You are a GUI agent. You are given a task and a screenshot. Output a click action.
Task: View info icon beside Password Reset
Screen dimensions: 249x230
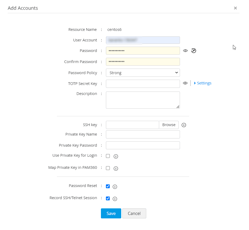point(115,187)
